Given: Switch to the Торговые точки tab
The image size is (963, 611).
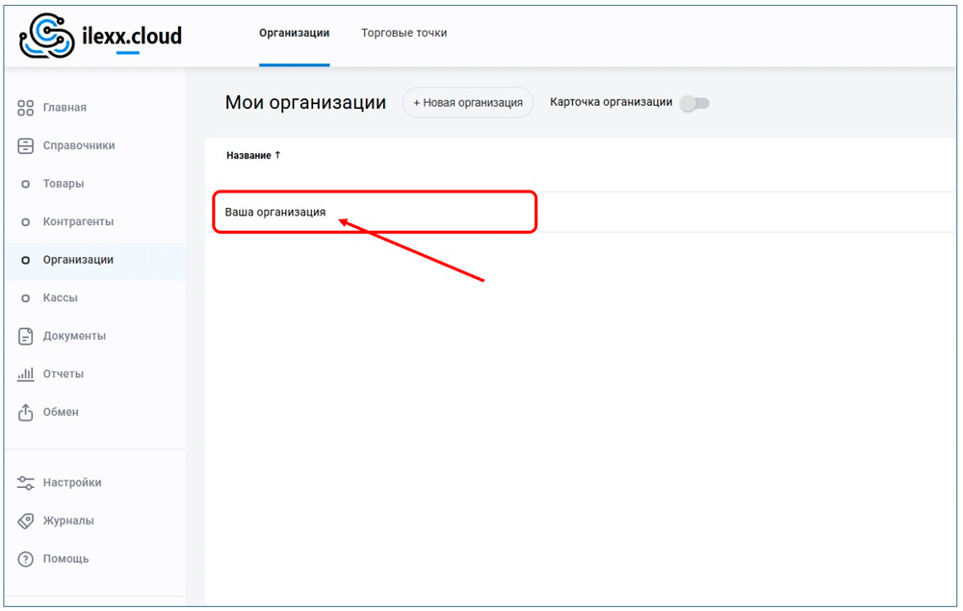Looking at the screenshot, I should [x=403, y=34].
